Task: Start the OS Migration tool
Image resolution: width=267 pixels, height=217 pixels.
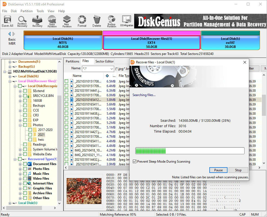Action: click(127, 21)
